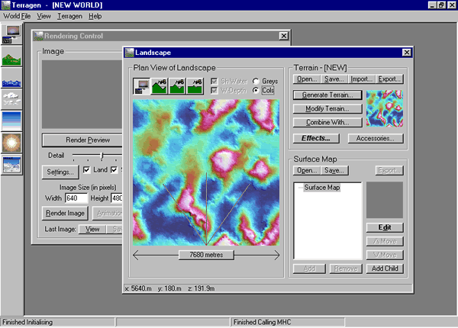This screenshot has height=328, width=458.
Task: Select Surface Map item in the tree list
Action: 322,188
